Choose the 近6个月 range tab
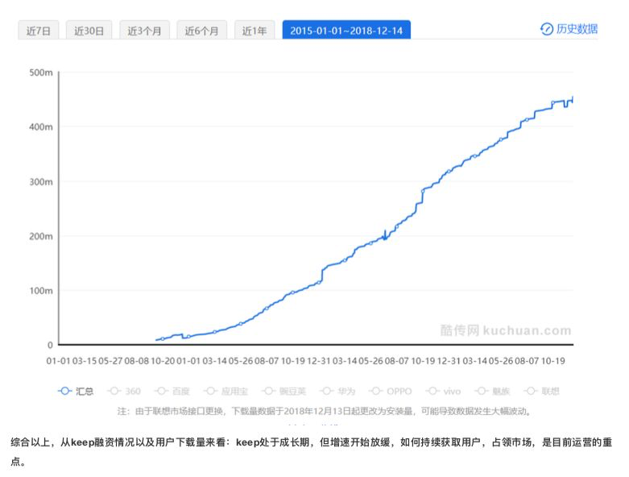The image size is (629, 477). click(202, 31)
